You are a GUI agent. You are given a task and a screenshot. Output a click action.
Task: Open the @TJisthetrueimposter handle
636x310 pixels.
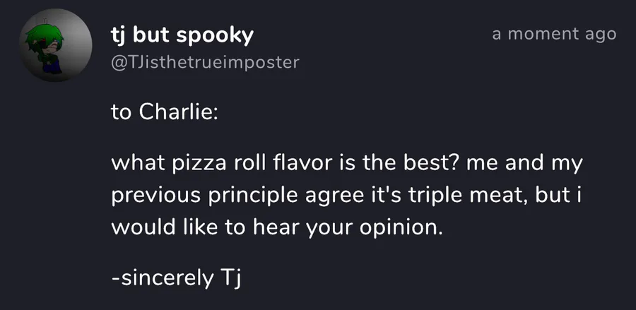205,62
